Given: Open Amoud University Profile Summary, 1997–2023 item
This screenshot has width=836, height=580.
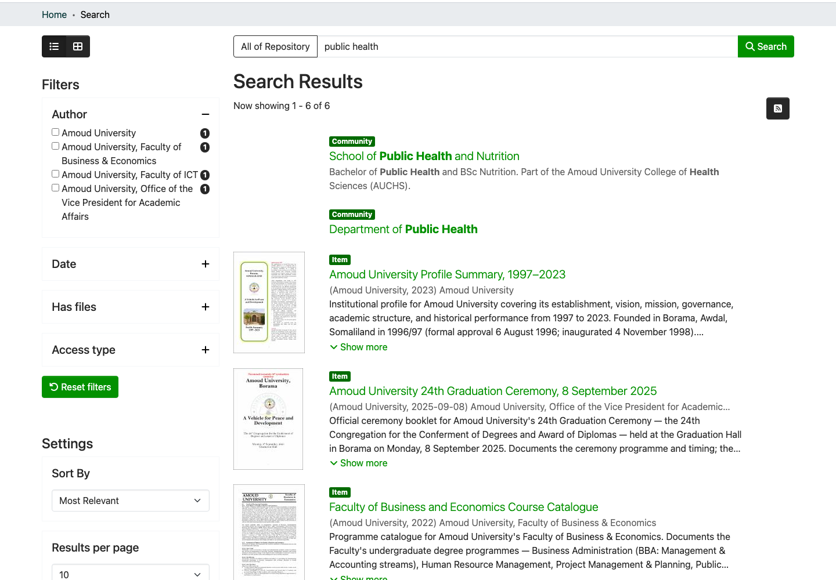Looking at the screenshot, I should [x=447, y=274].
